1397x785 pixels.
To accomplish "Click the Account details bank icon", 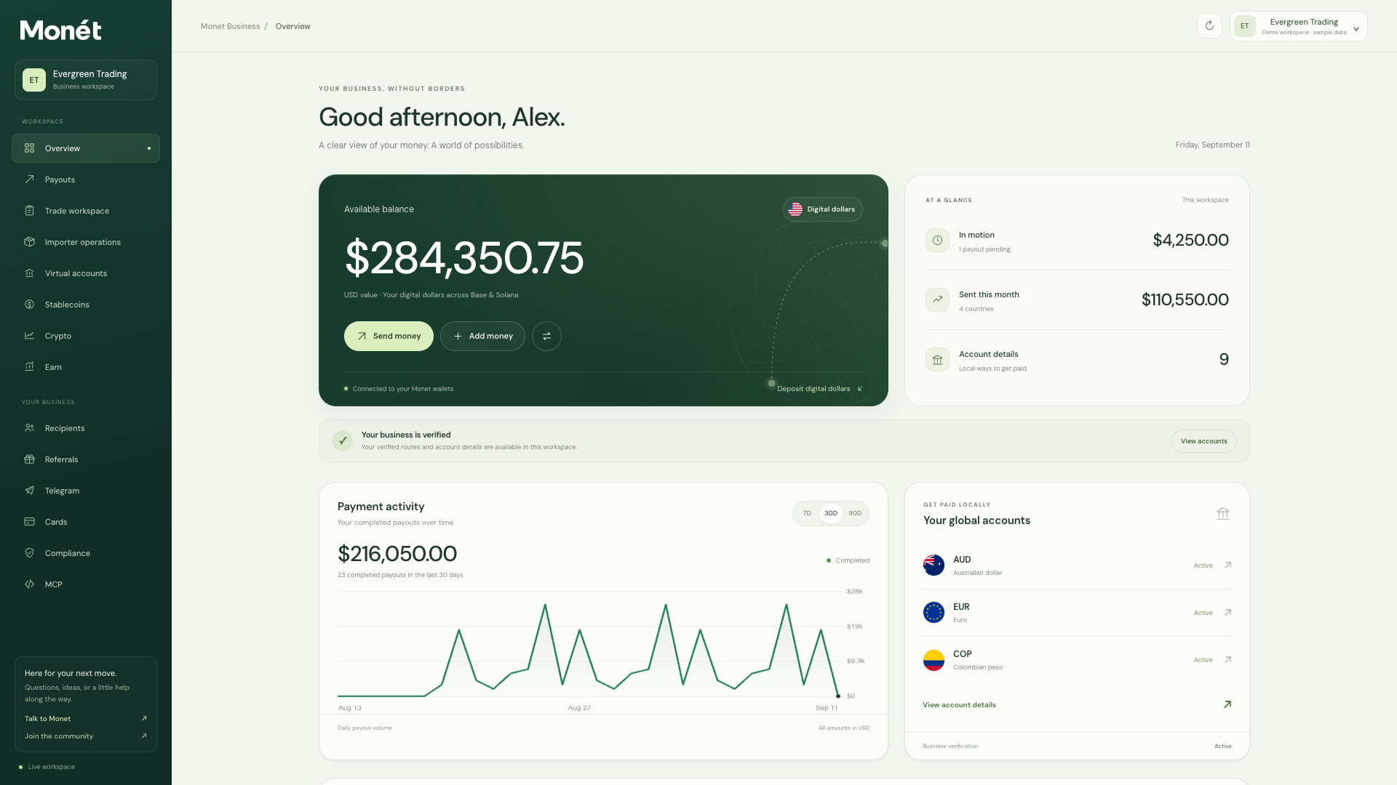I will [x=937, y=360].
